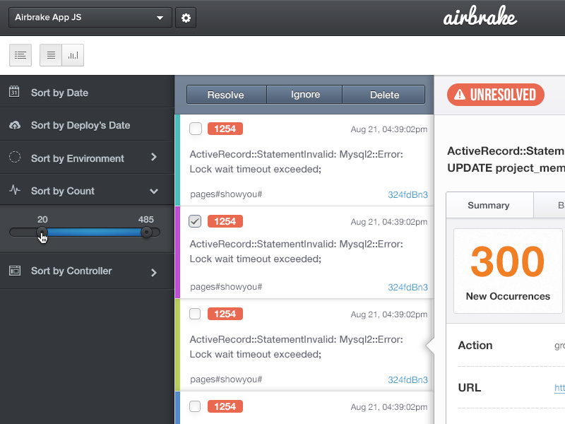Open the Airbrake App JS project dropdown
This screenshot has height=424, width=565.
coord(90,18)
